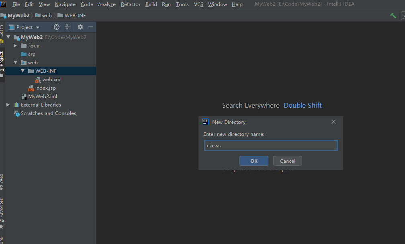This screenshot has width=405, height=244.
Task: Open the Refactor menu
Action: pyautogui.click(x=131, y=4)
